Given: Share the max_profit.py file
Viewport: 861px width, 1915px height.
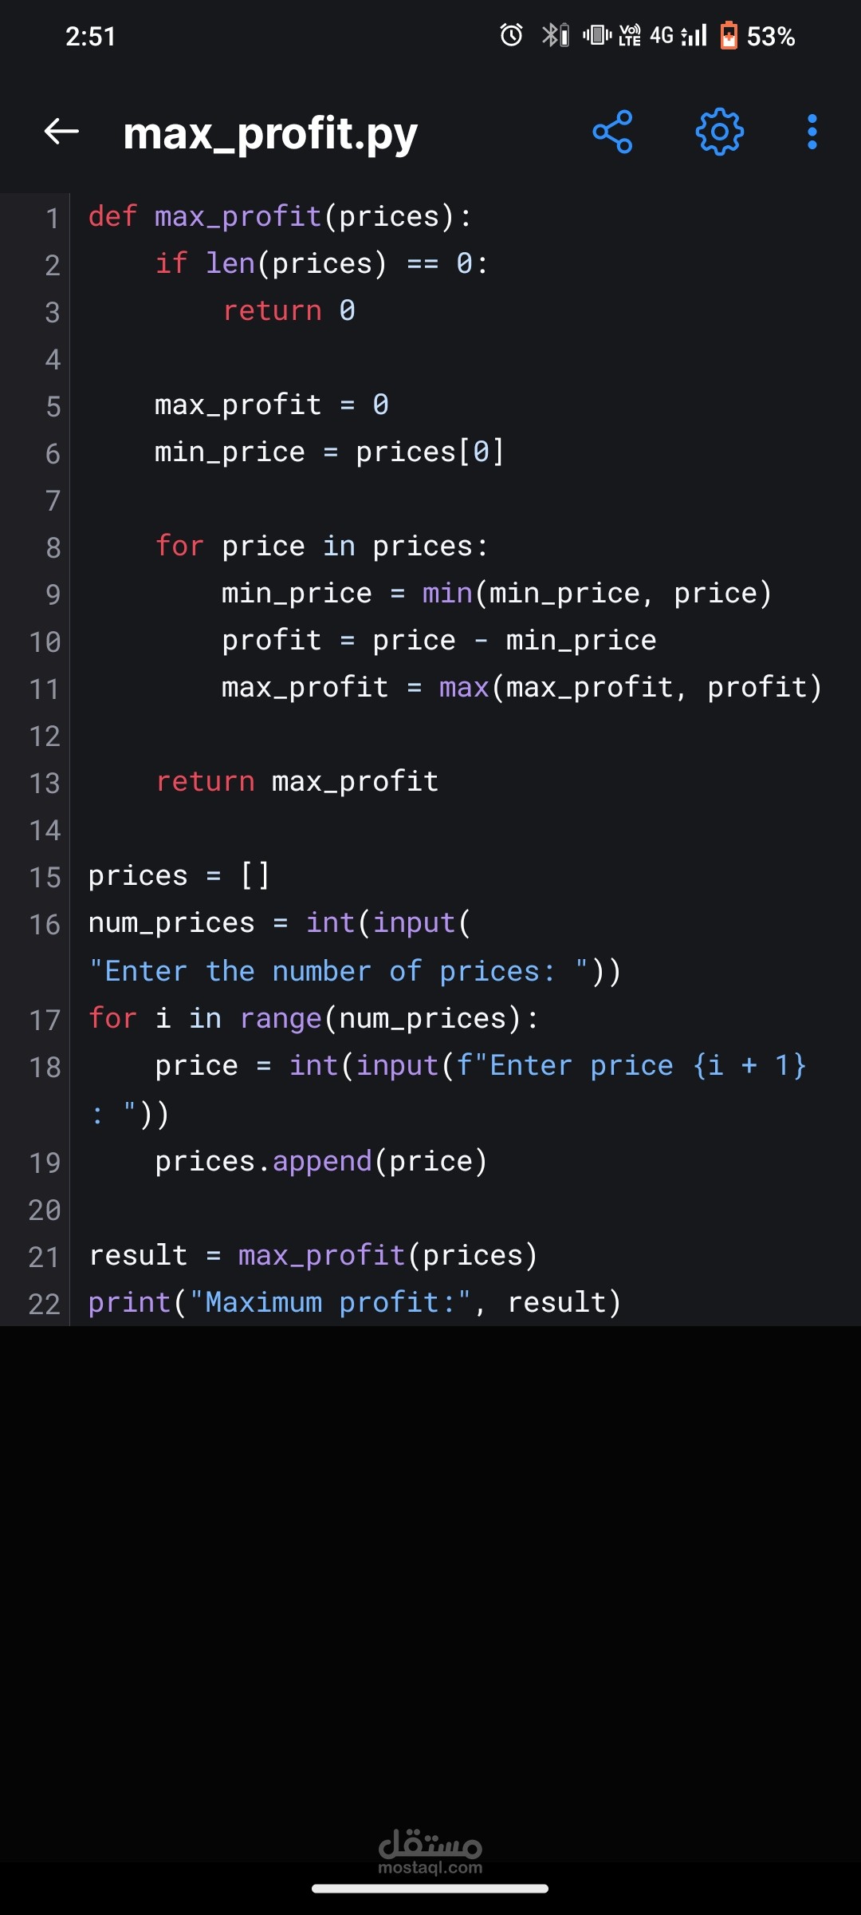Looking at the screenshot, I should click(612, 132).
